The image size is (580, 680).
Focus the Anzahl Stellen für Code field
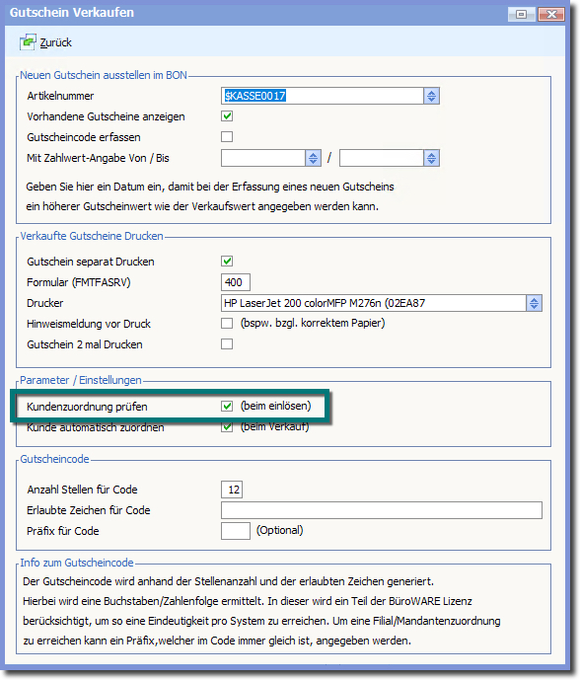pyautogui.click(x=232, y=490)
